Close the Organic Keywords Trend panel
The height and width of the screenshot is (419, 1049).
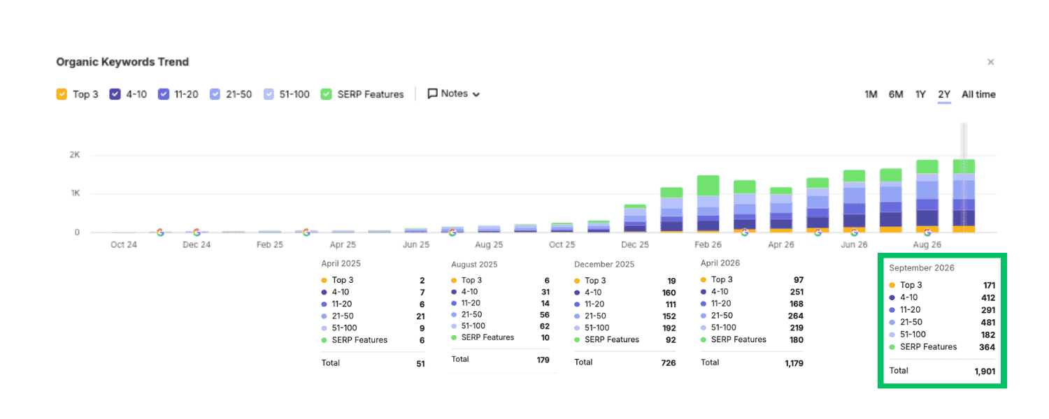(x=990, y=62)
